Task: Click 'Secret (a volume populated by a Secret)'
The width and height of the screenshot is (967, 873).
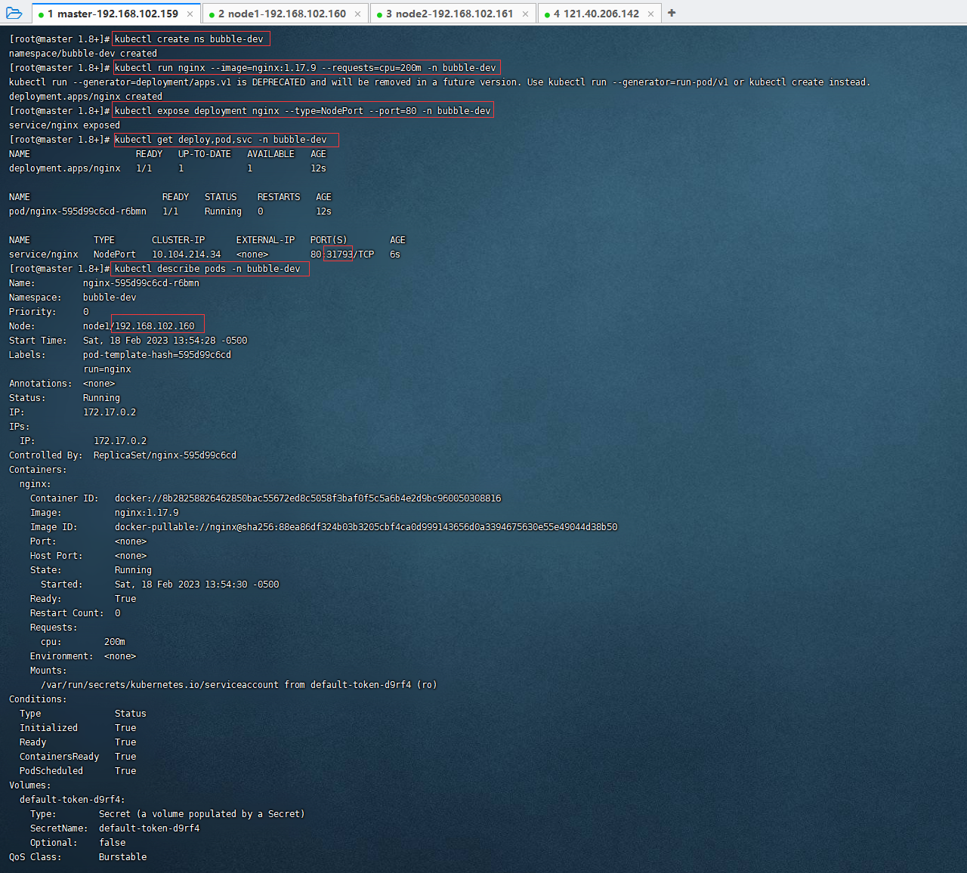Action: coord(202,814)
